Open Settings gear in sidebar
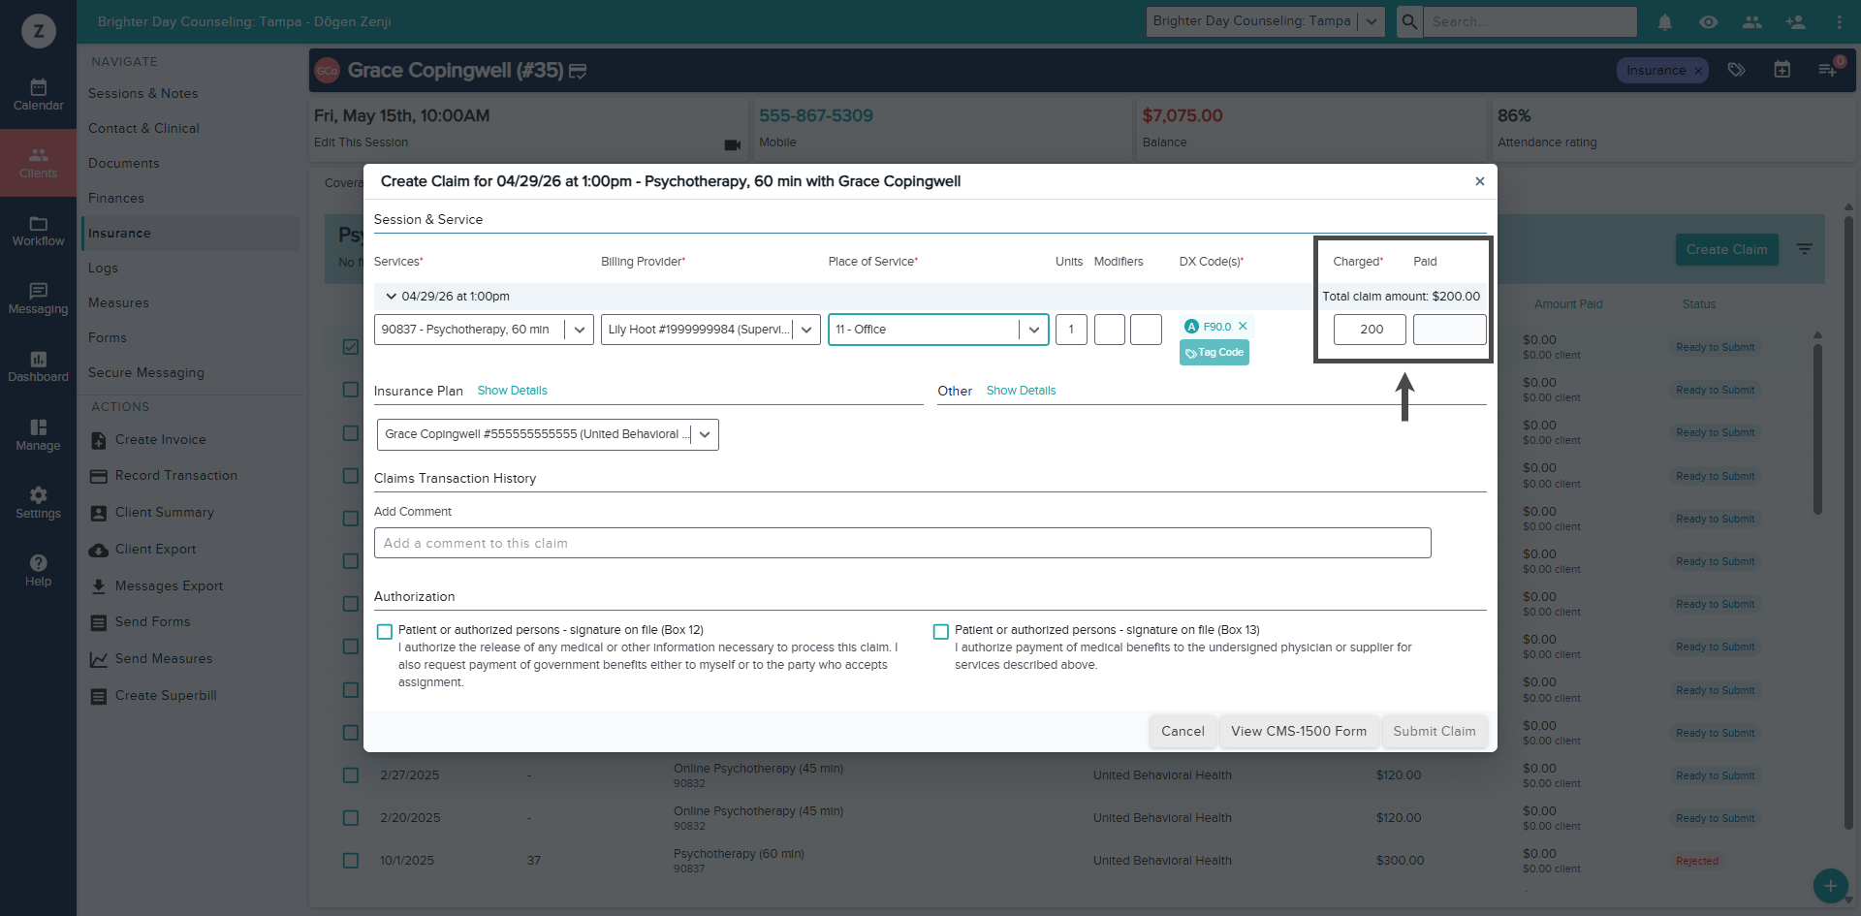This screenshot has height=916, width=1861. [x=38, y=503]
